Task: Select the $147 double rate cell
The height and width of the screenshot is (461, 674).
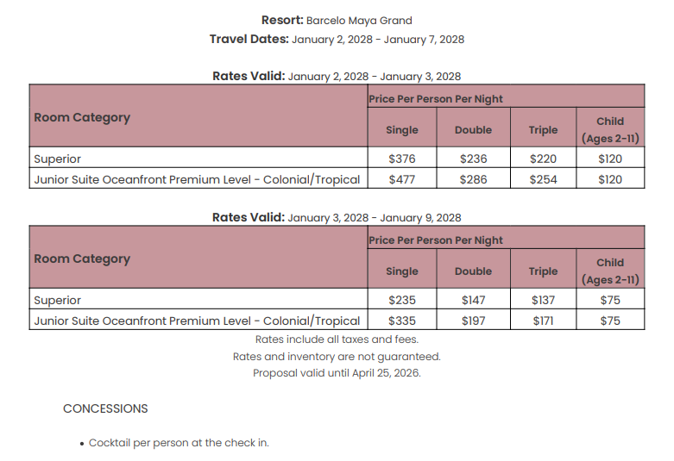Action: [473, 300]
